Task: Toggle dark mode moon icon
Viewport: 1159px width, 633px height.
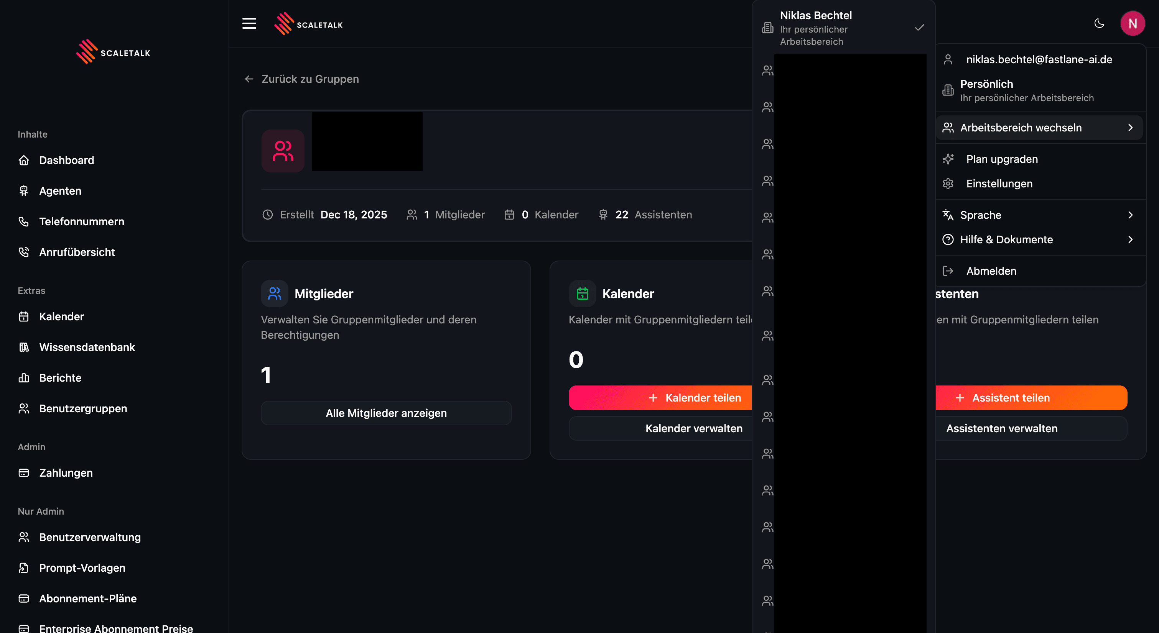Action: 1099,23
